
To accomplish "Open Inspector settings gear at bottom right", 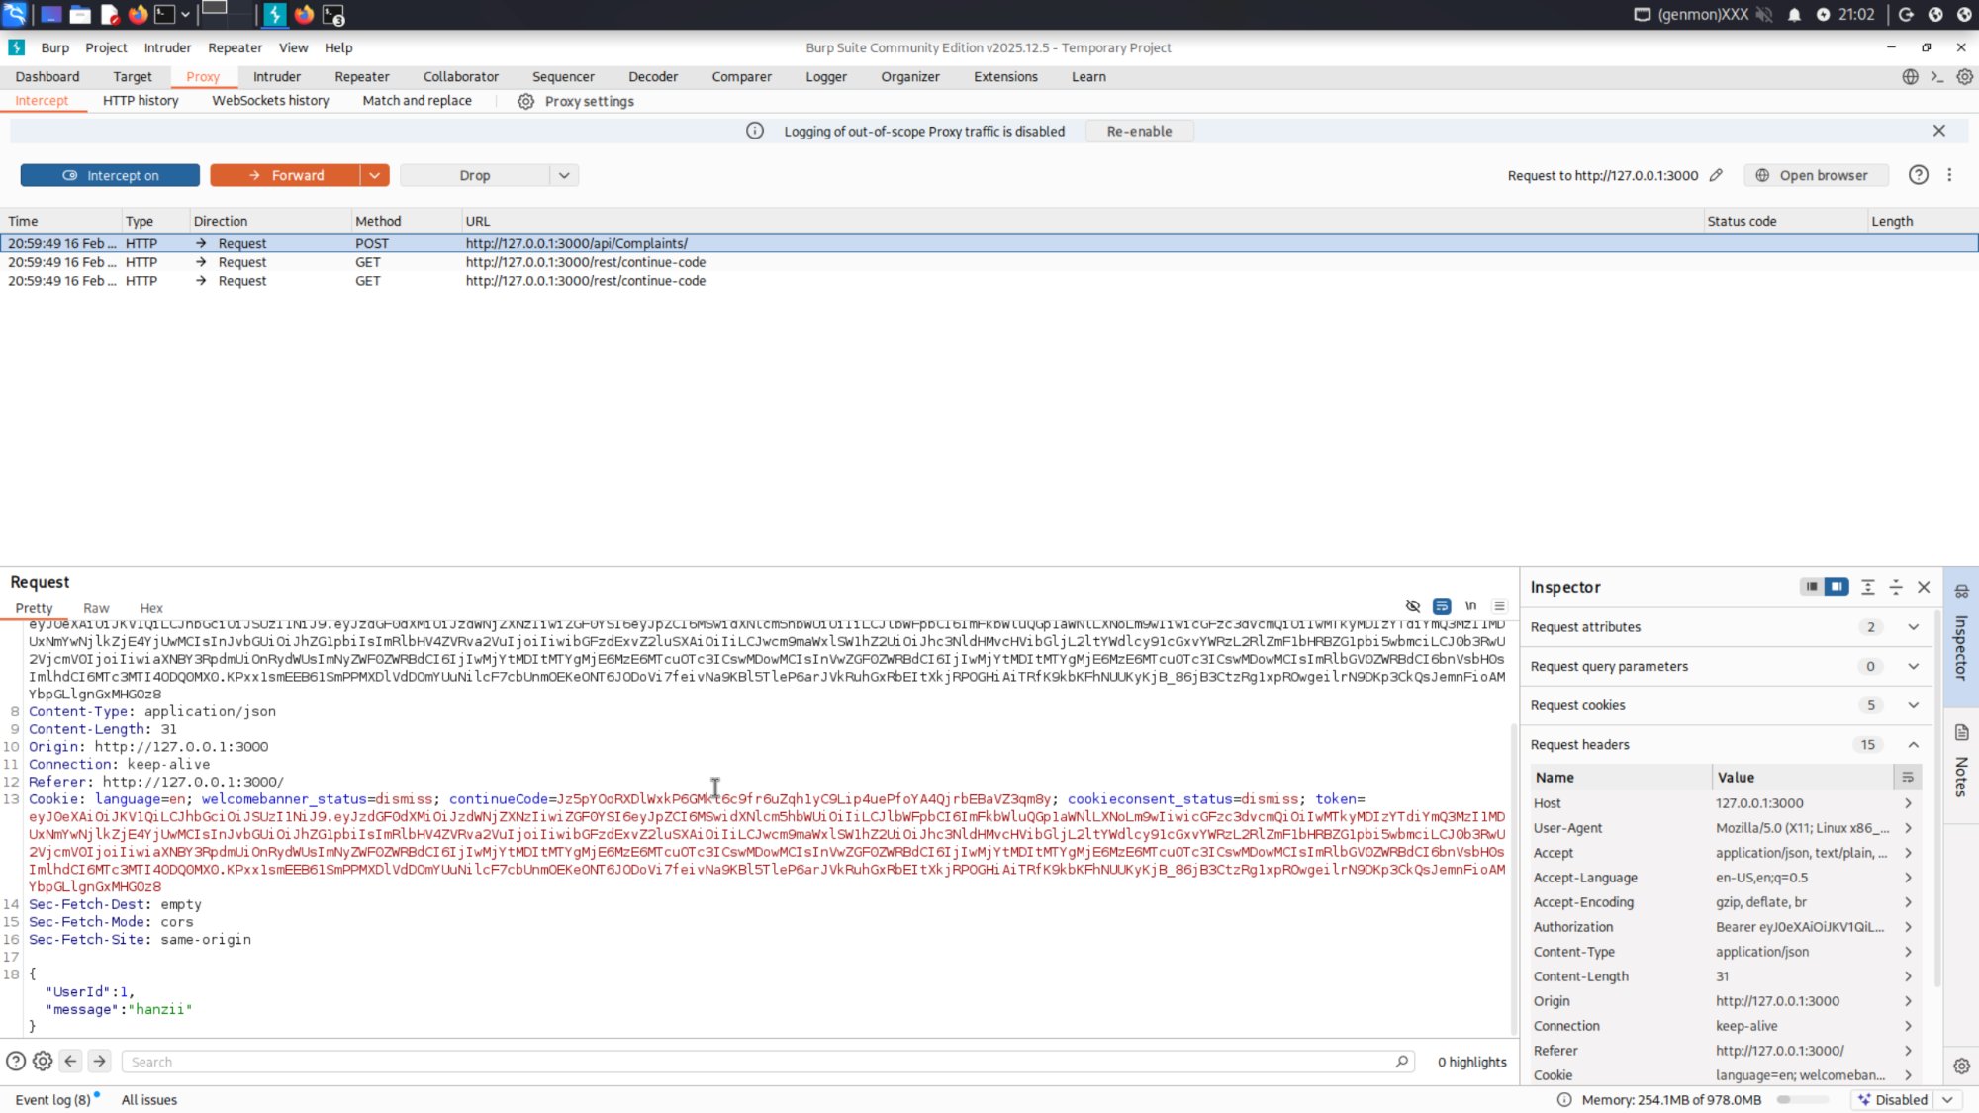I will (1961, 1066).
